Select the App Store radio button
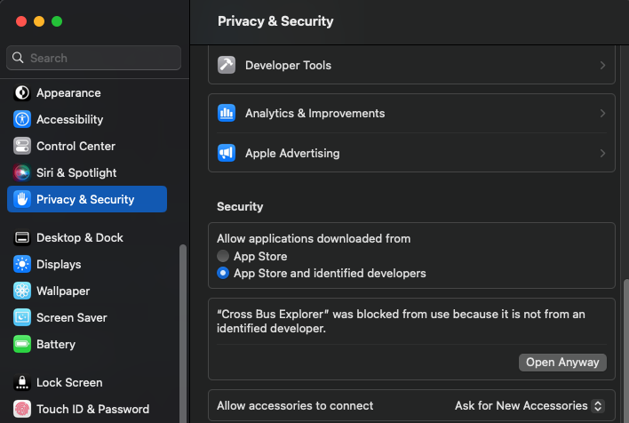Image resolution: width=629 pixels, height=423 pixels. [x=223, y=256]
